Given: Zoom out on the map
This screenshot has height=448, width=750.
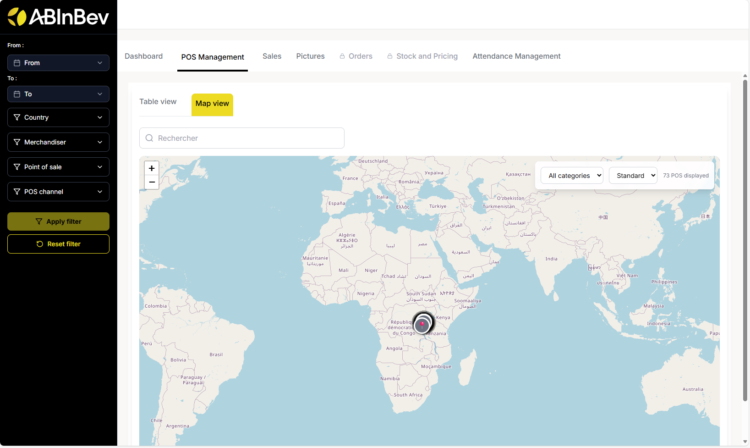Looking at the screenshot, I should (x=152, y=183).
